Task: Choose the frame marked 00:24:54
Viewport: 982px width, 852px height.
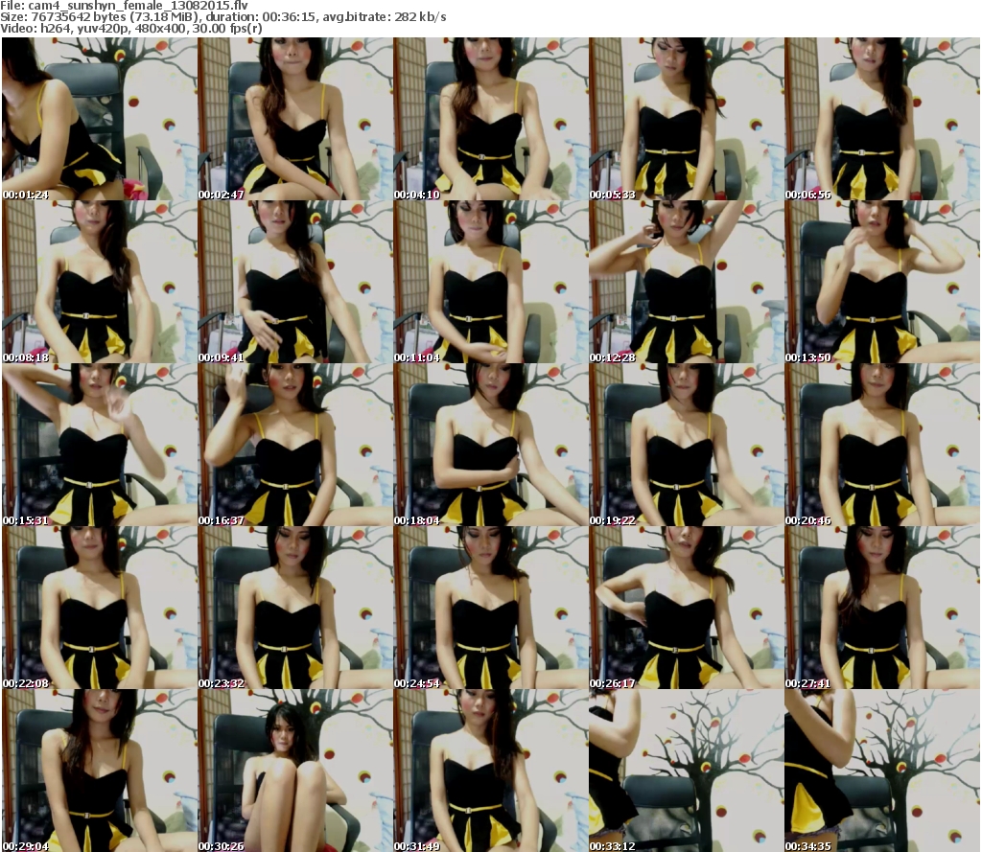Action: 490,608
